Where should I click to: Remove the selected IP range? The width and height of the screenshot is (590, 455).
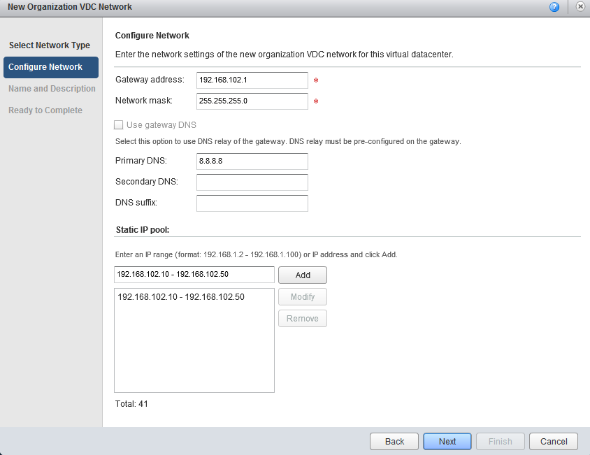[x=302, y=319]
